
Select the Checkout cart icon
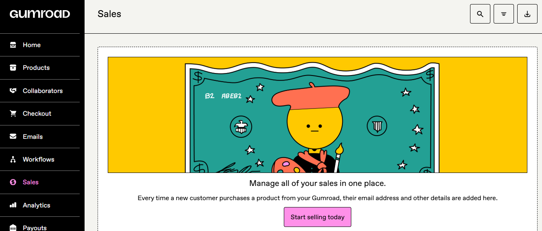[13, 114]
